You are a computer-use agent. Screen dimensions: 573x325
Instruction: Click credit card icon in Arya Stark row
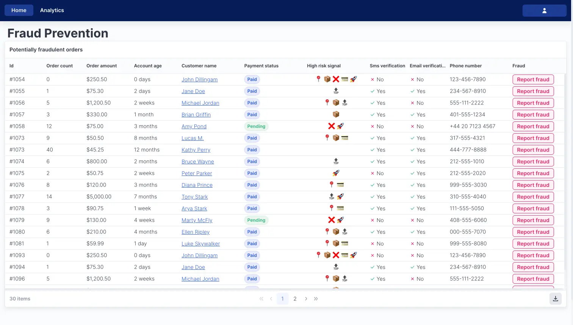click(x=340, y=208)
